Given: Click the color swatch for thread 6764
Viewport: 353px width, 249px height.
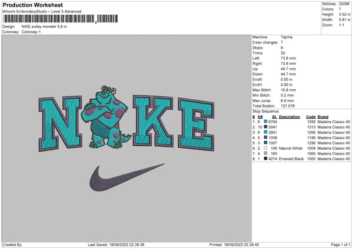Looking at the screenshot, I should (265, 122).
